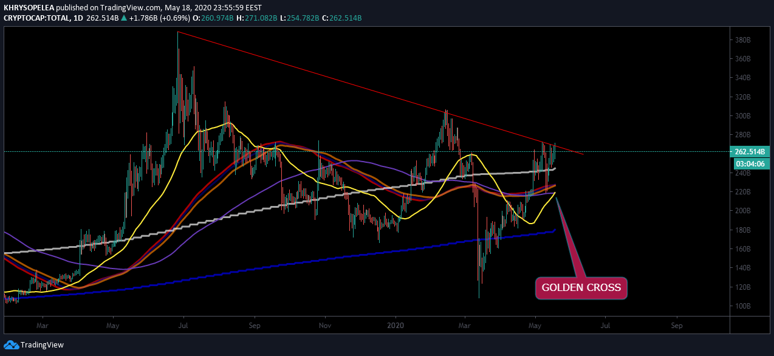Click the current price tag 262.514B
The image size is (774, 356).
[751, 152]
